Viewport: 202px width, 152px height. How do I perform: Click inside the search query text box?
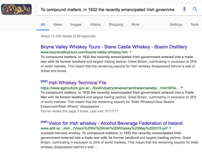pyautogui.click(x=107, y=10)
